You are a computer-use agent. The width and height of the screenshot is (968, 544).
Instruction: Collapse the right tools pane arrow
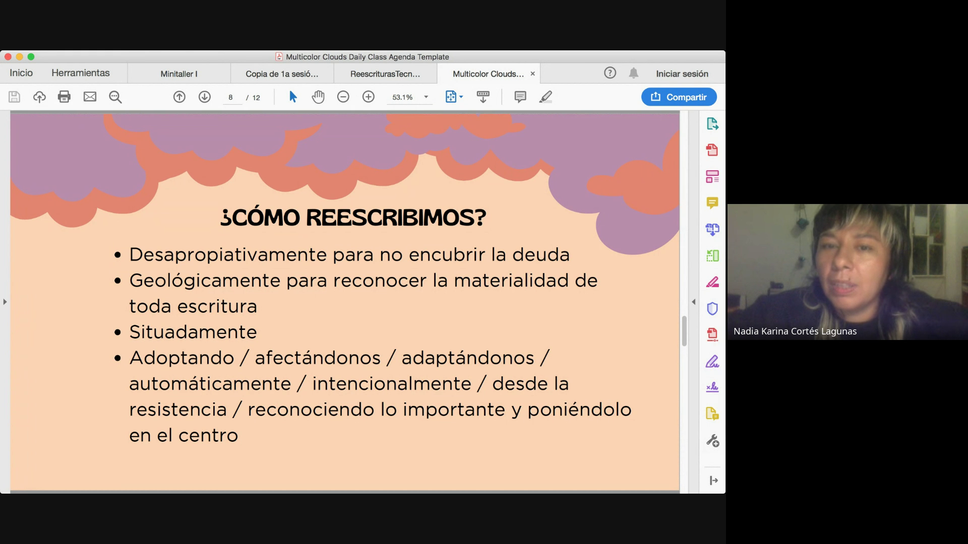point(693,302)
